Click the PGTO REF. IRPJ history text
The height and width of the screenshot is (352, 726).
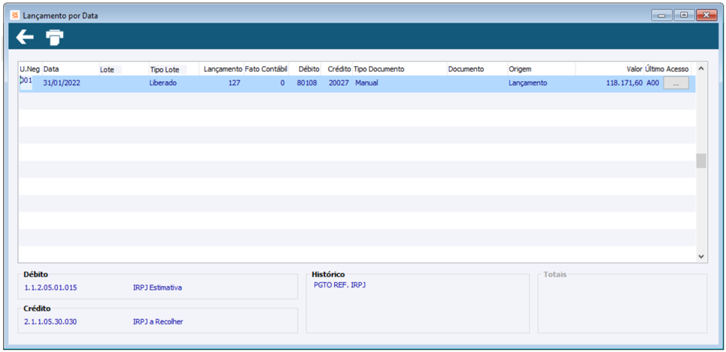pos(339,285)
